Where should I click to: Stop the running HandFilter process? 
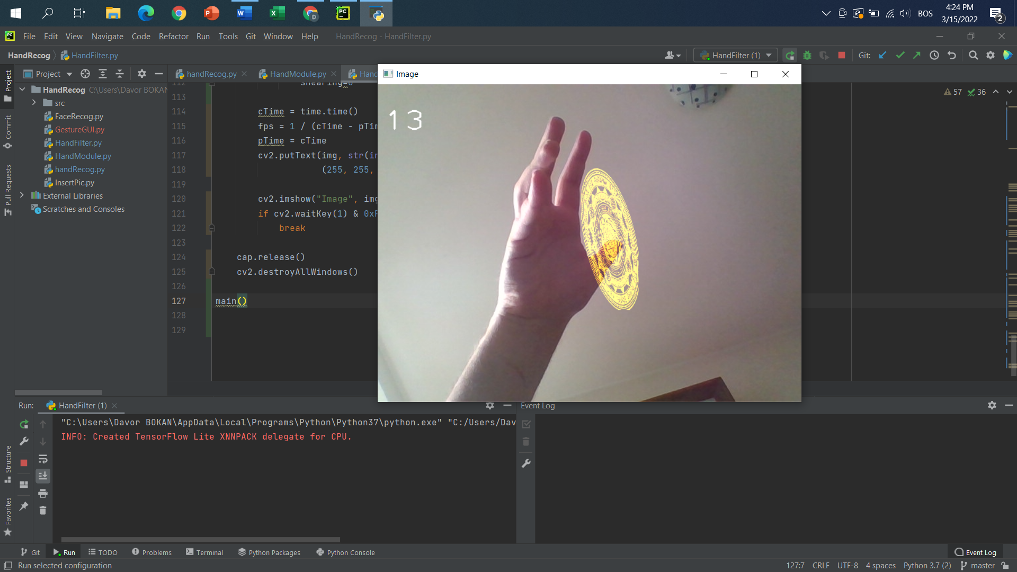(x=841, y=55)
